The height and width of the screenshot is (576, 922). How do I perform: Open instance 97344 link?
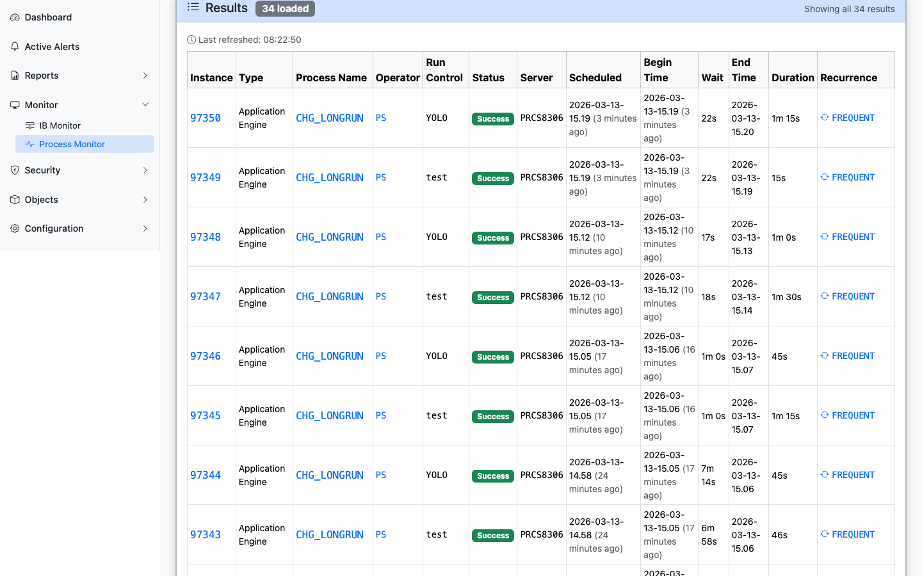pos(206,475)
